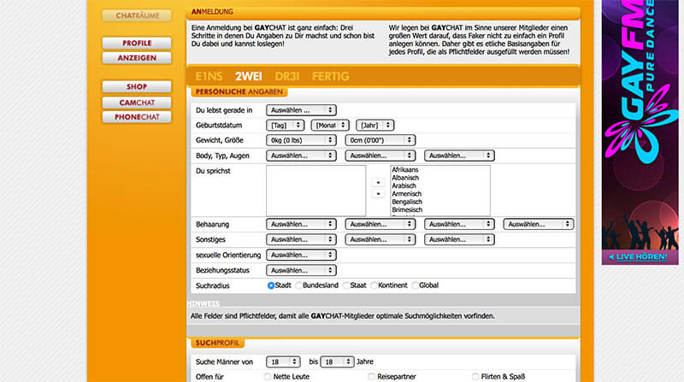Go to the DR3I step tab
The image size is (684, 382).
tap(286, 76)
